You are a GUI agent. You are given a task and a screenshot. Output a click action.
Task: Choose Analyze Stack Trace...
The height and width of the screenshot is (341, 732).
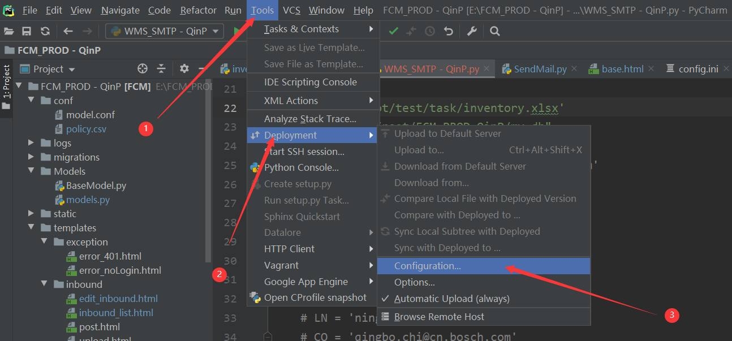click(x=313, y=119)
